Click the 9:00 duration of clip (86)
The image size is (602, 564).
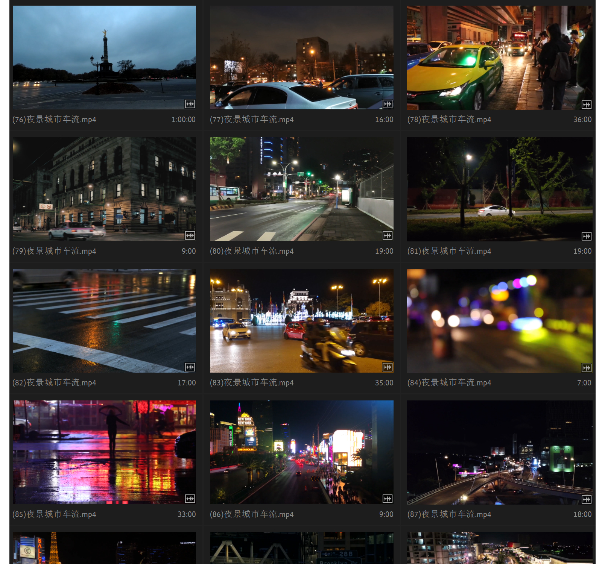coord(386,514)
